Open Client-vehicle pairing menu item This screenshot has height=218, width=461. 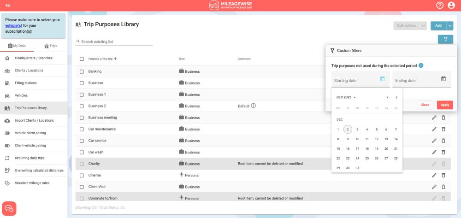[34, 146]
